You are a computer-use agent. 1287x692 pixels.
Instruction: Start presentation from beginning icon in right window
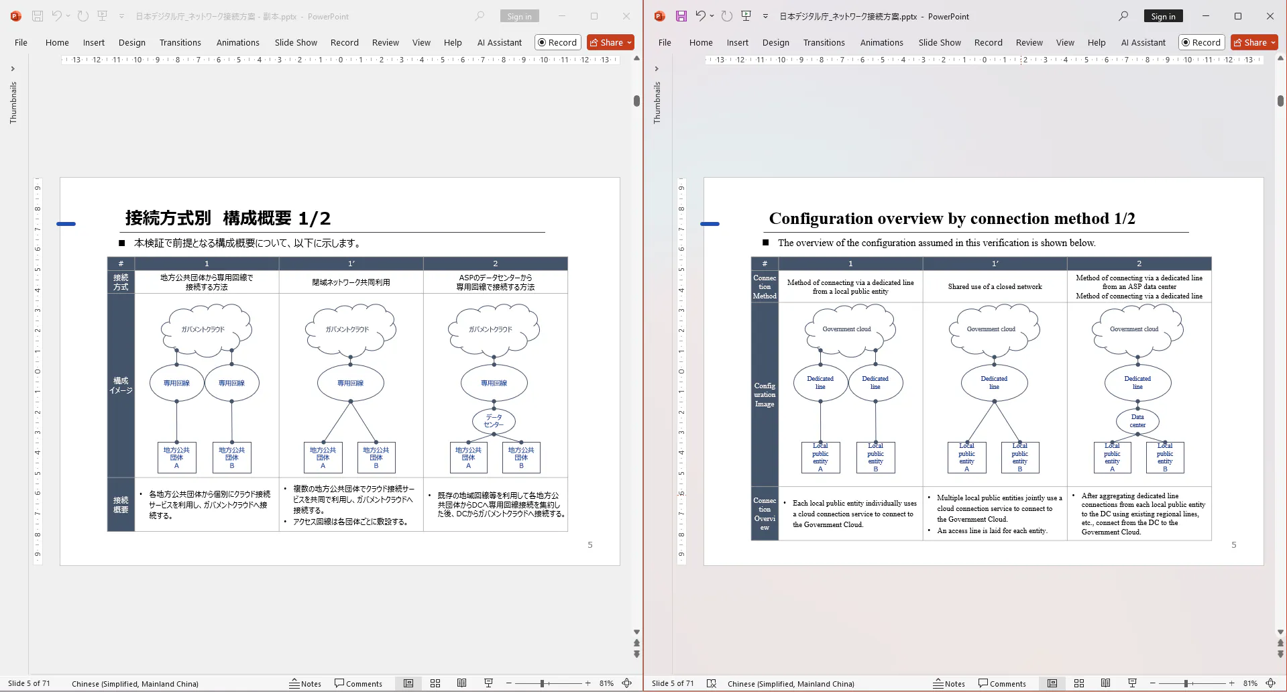click(746, 16)
